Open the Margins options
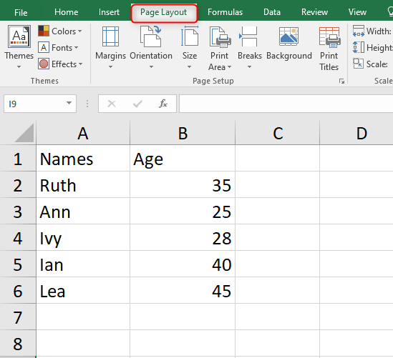 click(110, 46)
